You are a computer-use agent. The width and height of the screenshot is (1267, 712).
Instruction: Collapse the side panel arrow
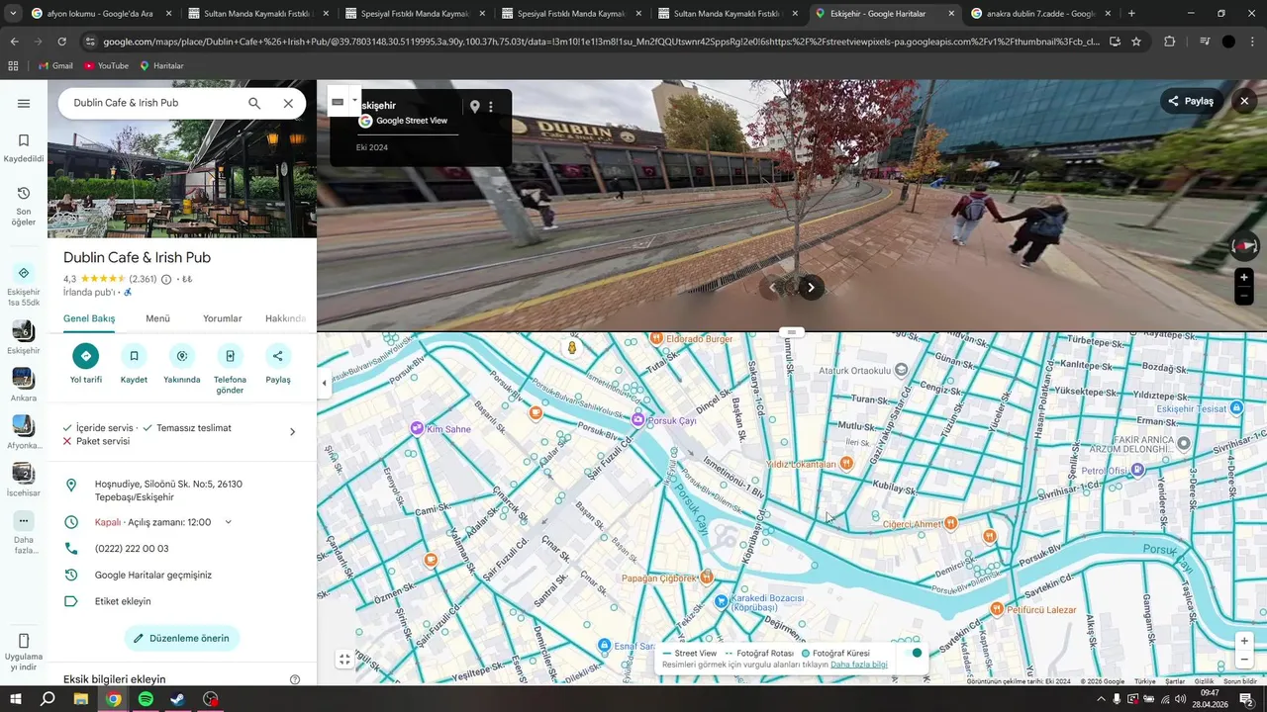point(324,383)
